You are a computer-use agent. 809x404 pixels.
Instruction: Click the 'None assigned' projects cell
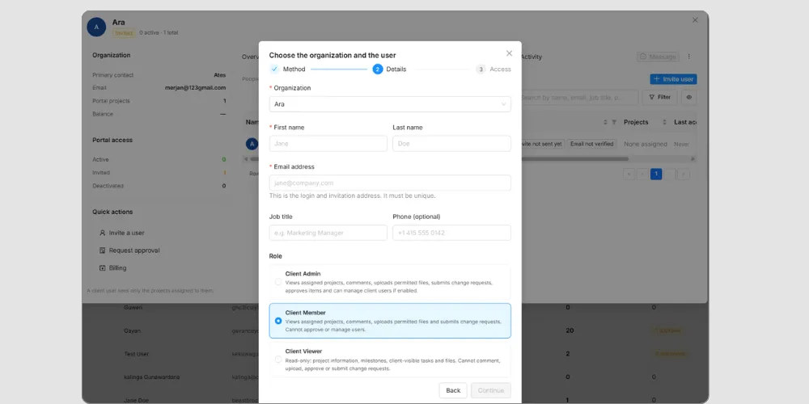pyautogui.click(x=646, y=145)
